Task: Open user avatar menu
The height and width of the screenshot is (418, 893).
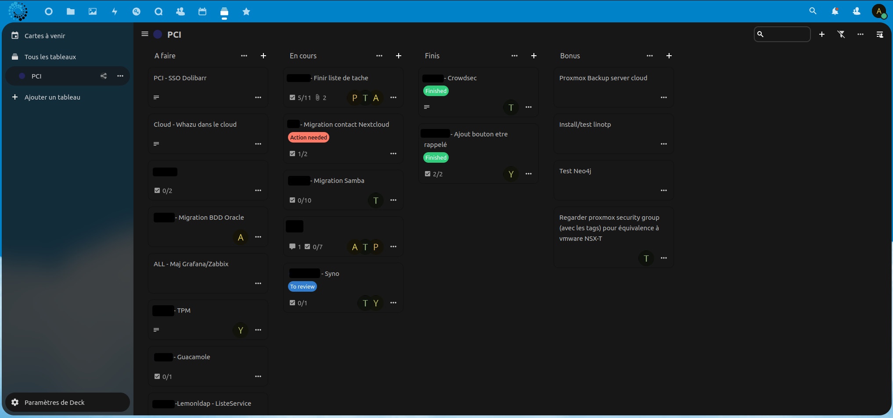Action: pos(879,11)
